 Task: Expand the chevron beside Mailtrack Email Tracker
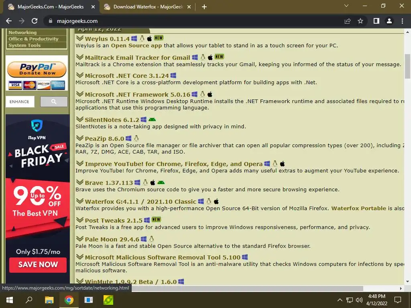tap(80, 57)
